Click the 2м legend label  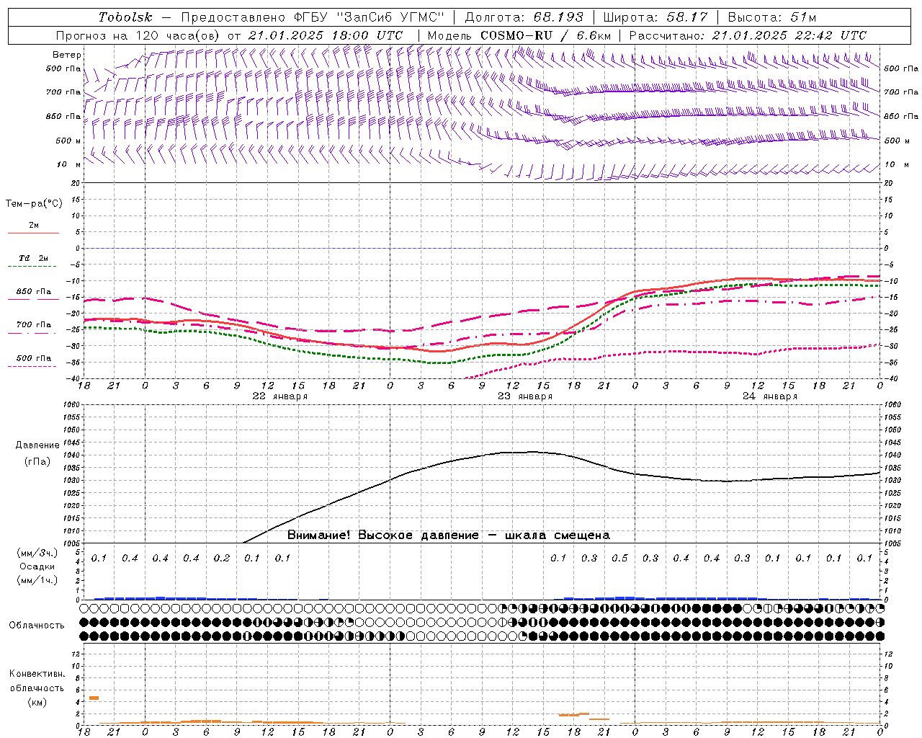(x=34, y=226)
